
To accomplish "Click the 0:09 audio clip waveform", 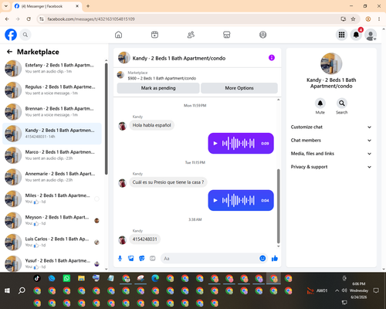I will pyautogui.click(x=239, y=144).
